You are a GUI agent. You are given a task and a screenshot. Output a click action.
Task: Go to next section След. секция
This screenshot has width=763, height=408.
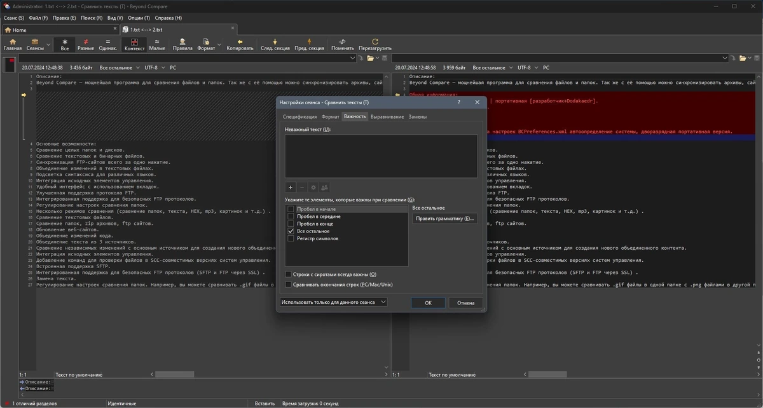tap(275, 44)
